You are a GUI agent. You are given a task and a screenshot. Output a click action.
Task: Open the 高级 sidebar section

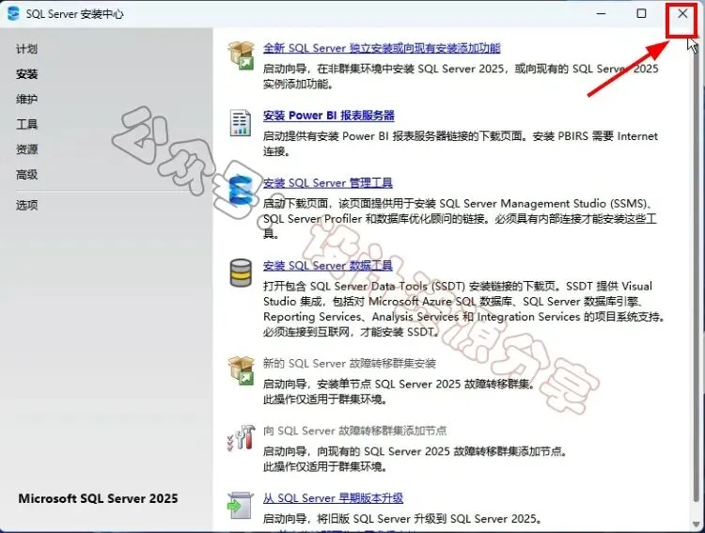click(x=26, y=175)
